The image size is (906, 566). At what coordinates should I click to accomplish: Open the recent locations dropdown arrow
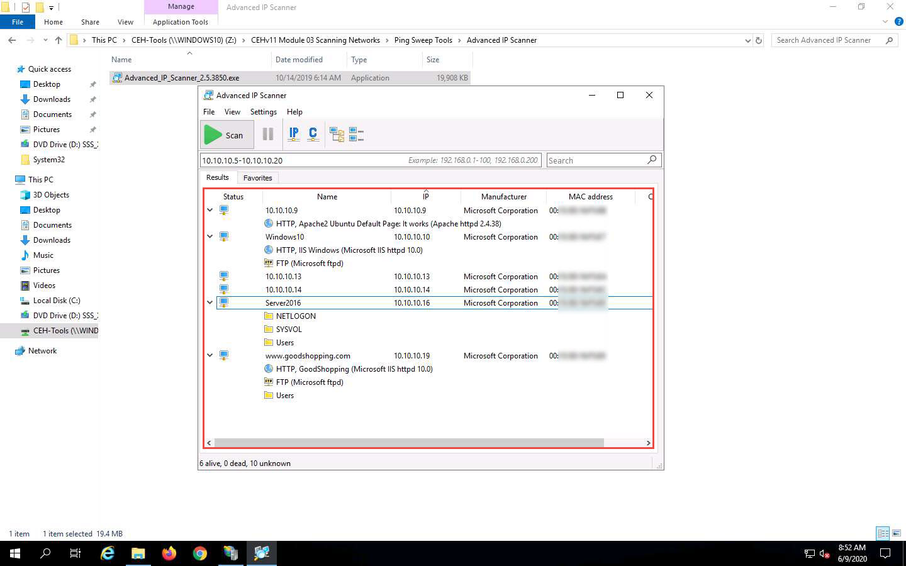(x=45, y=40)
